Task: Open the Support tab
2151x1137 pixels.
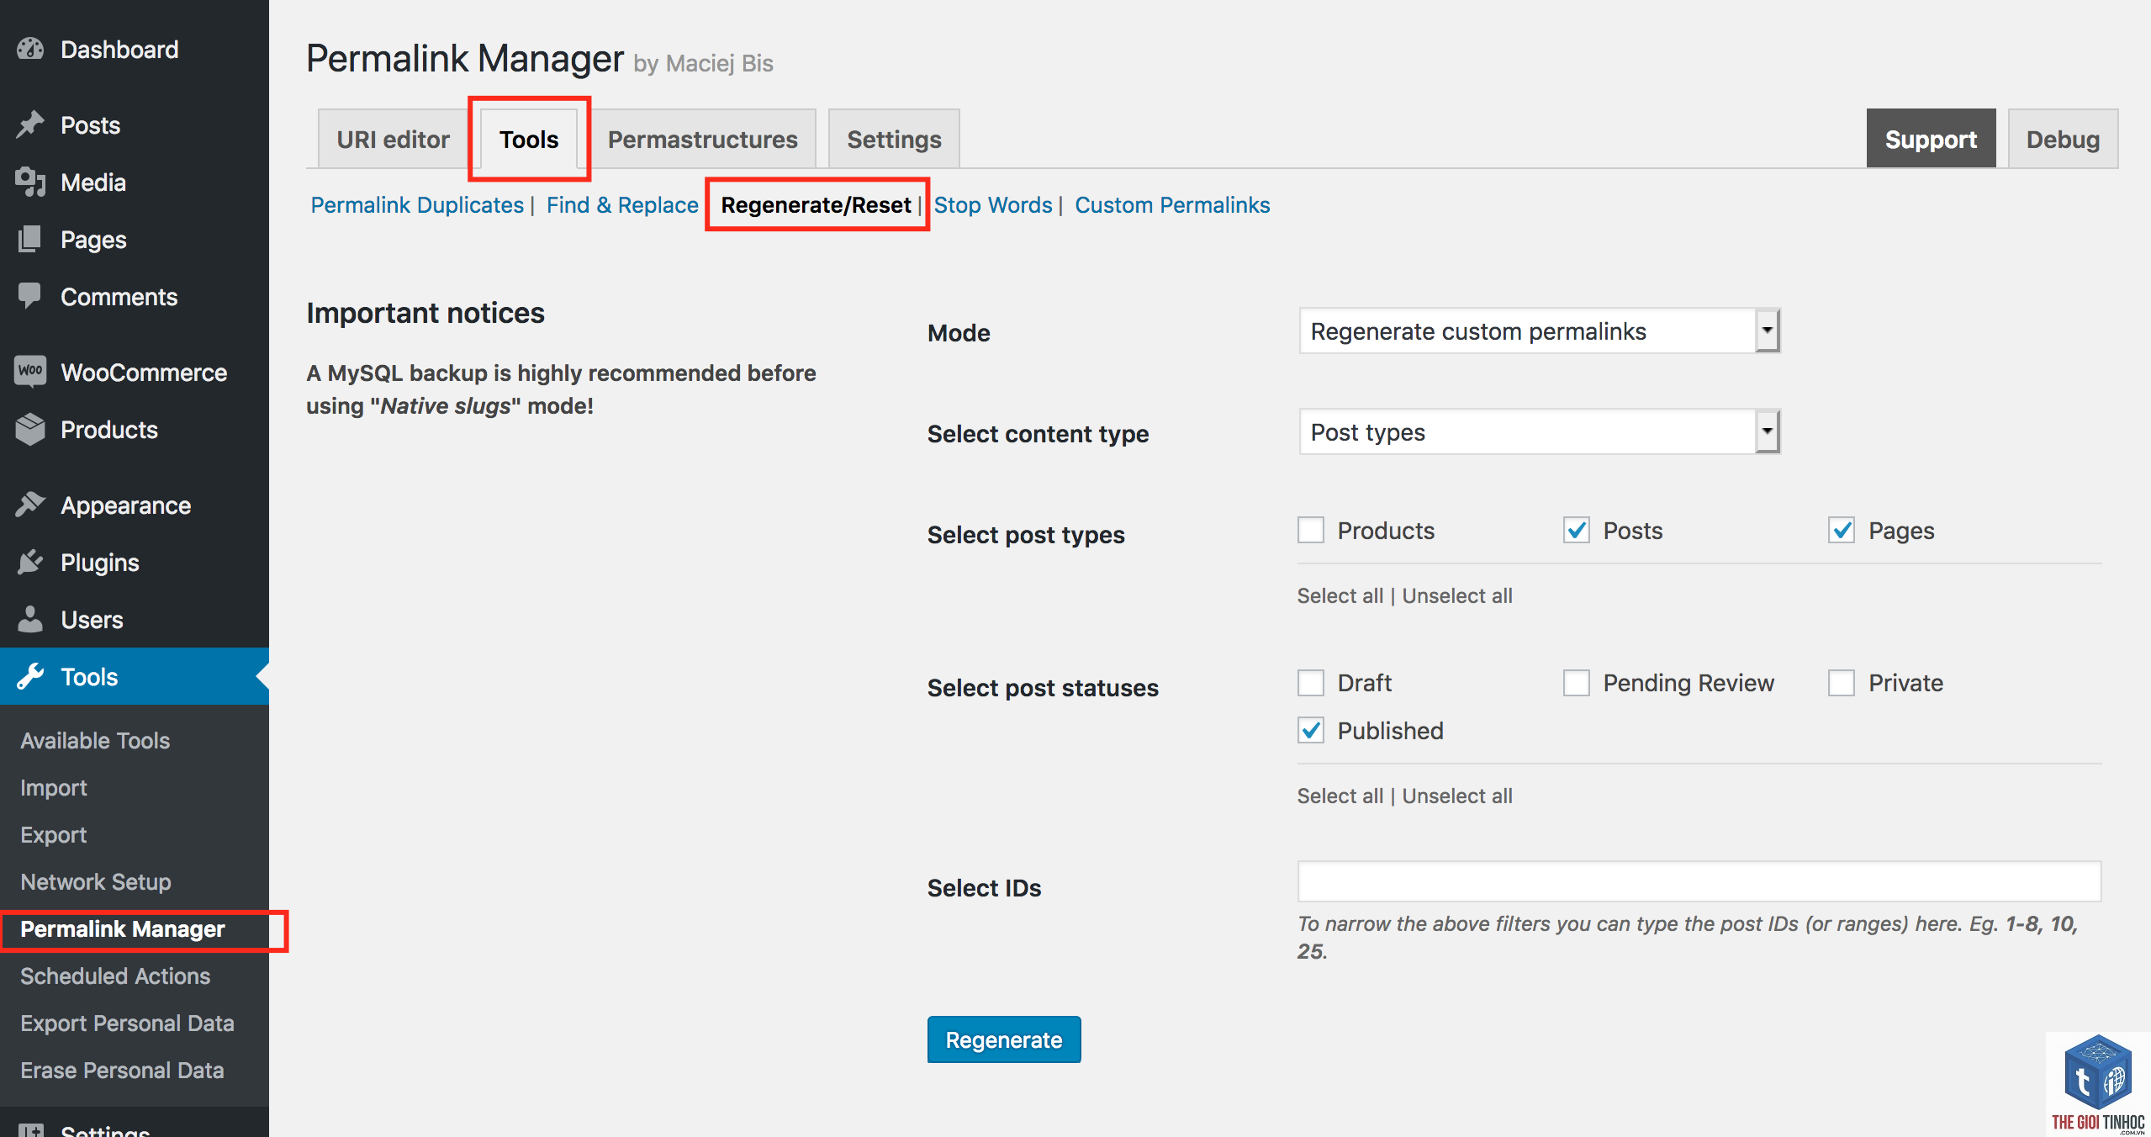Action: click(1931, 140)
